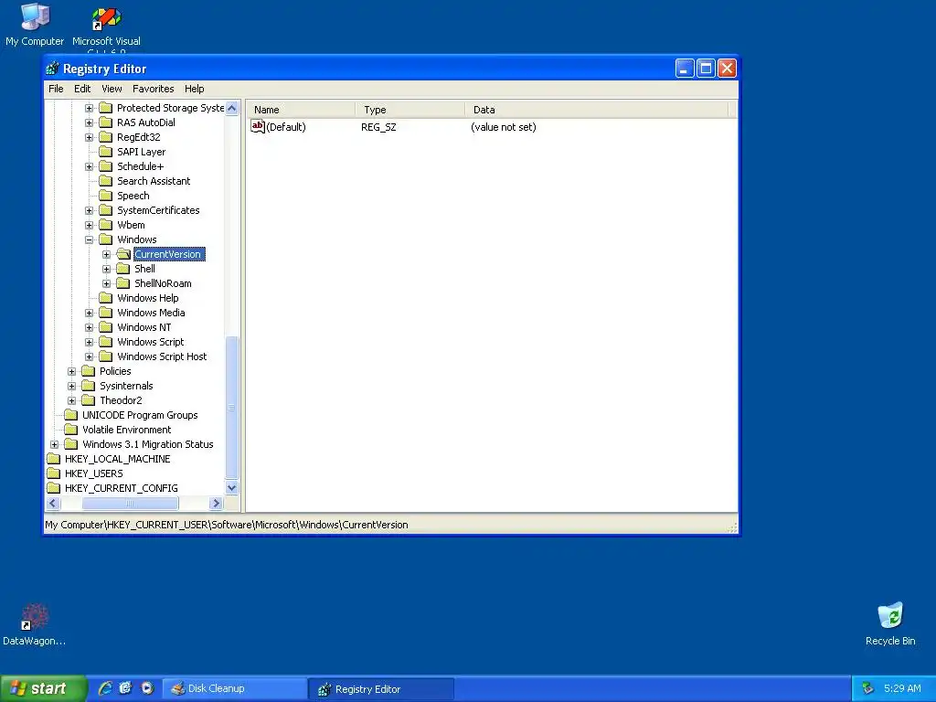Select the Sysinternals key label
This screenshot has width=936, height=702.
point(126,387)
